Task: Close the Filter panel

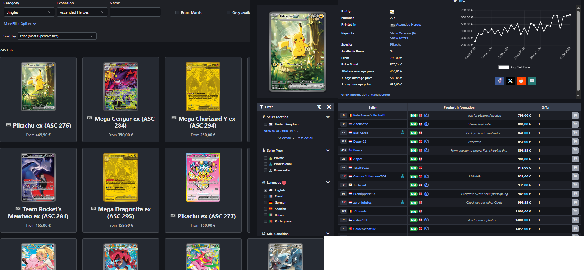Action: coord(329,107)
